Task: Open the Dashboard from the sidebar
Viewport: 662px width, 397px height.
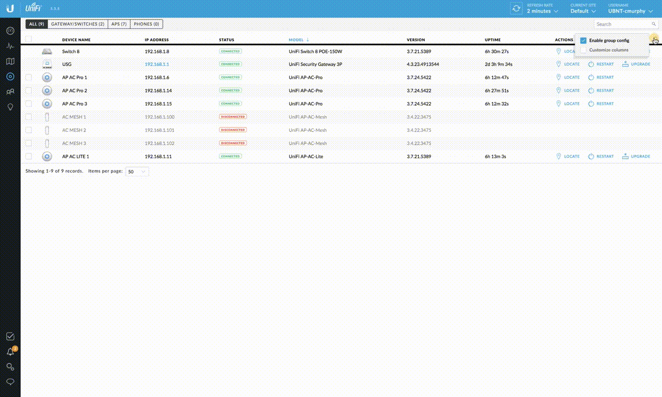Action: [10, 30]
